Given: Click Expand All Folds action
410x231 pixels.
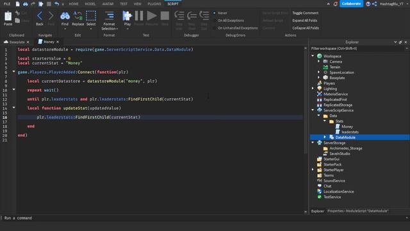Looking at the screenshot, I should (305, 21).
